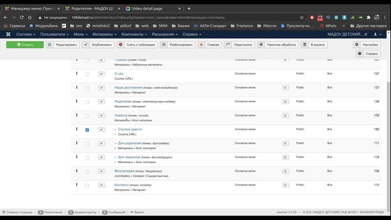Open the user account dropdown
Screen dimensions: 391x220
[377, 34]
